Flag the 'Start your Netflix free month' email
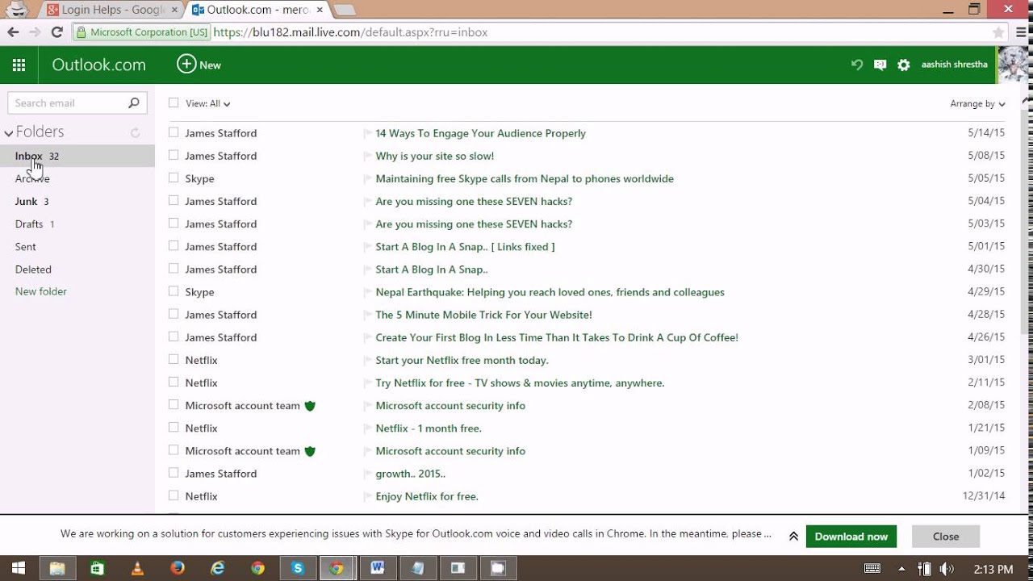Screen dimensions: 1033x581 click(x=367, y=360)
